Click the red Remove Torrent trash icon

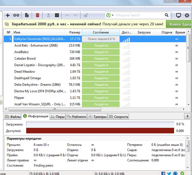pos(37,15)
